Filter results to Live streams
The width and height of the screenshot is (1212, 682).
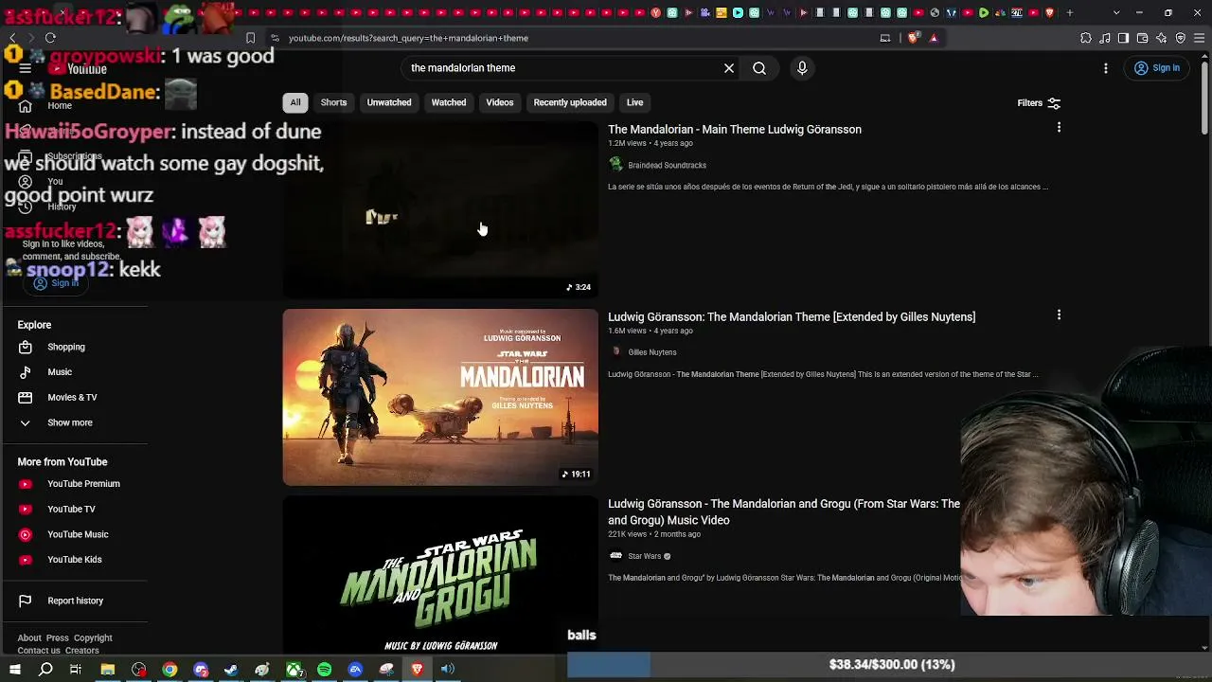click(634, 102)
